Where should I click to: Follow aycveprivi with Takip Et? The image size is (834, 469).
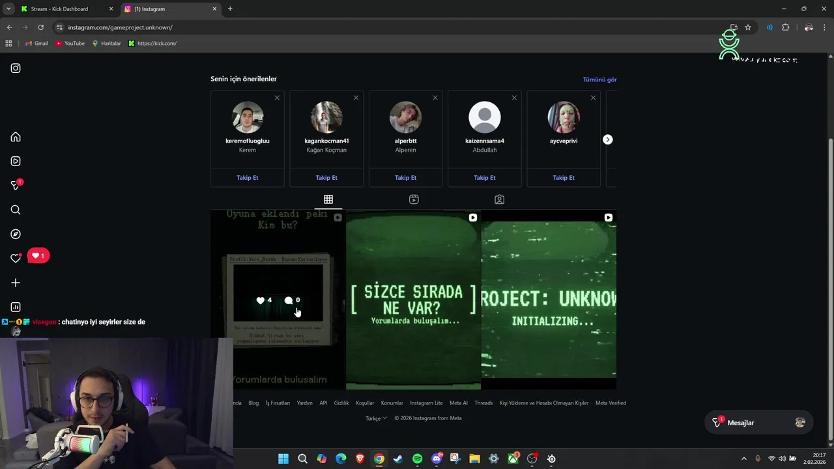click(564, 177)
